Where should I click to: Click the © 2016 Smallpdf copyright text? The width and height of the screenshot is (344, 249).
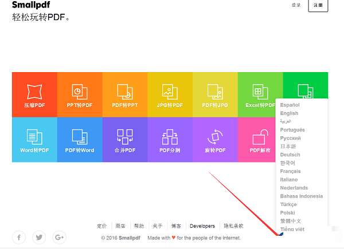[x=120, y=238]
